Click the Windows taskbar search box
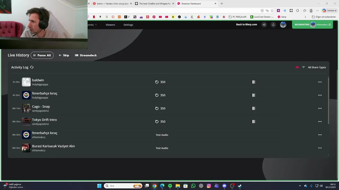The image size is (339, 190). point(123,186)
